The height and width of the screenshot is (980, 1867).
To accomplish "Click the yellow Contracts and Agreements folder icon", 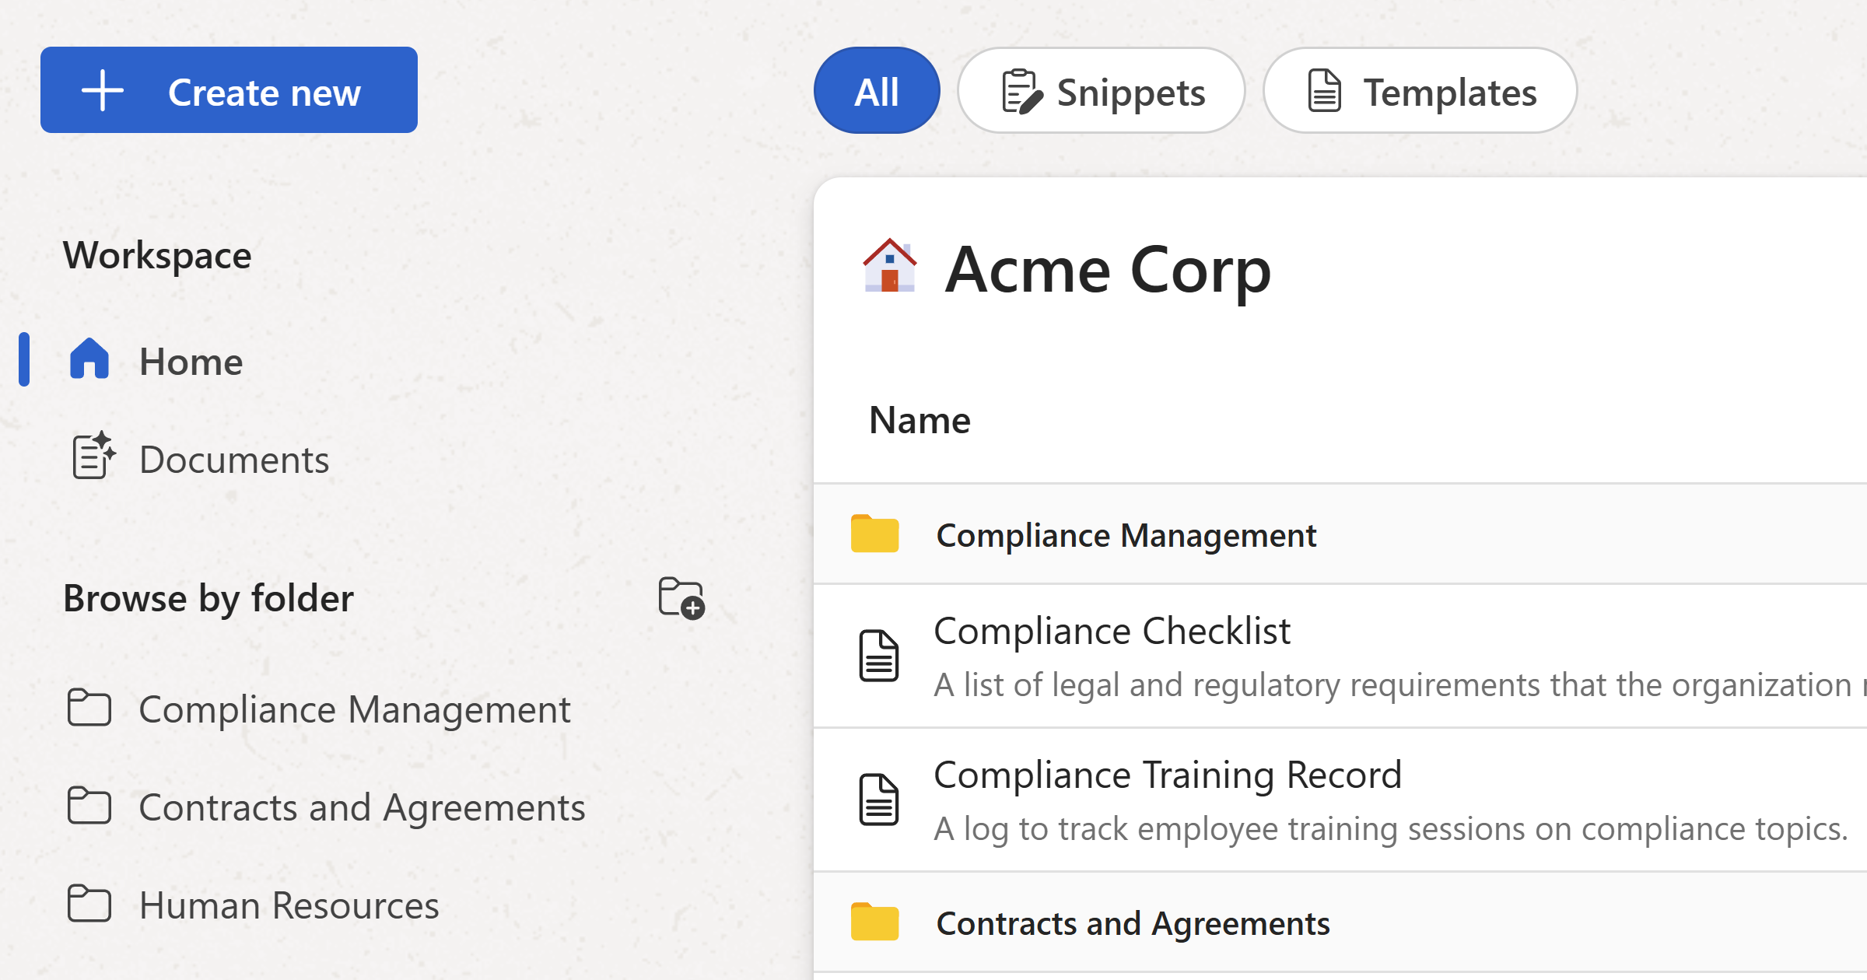I will pos(875,922).
